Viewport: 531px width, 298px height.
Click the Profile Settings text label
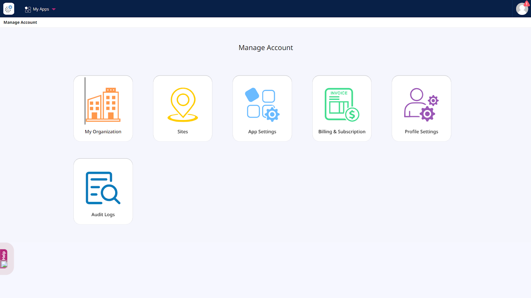click(x=421, y=132)
